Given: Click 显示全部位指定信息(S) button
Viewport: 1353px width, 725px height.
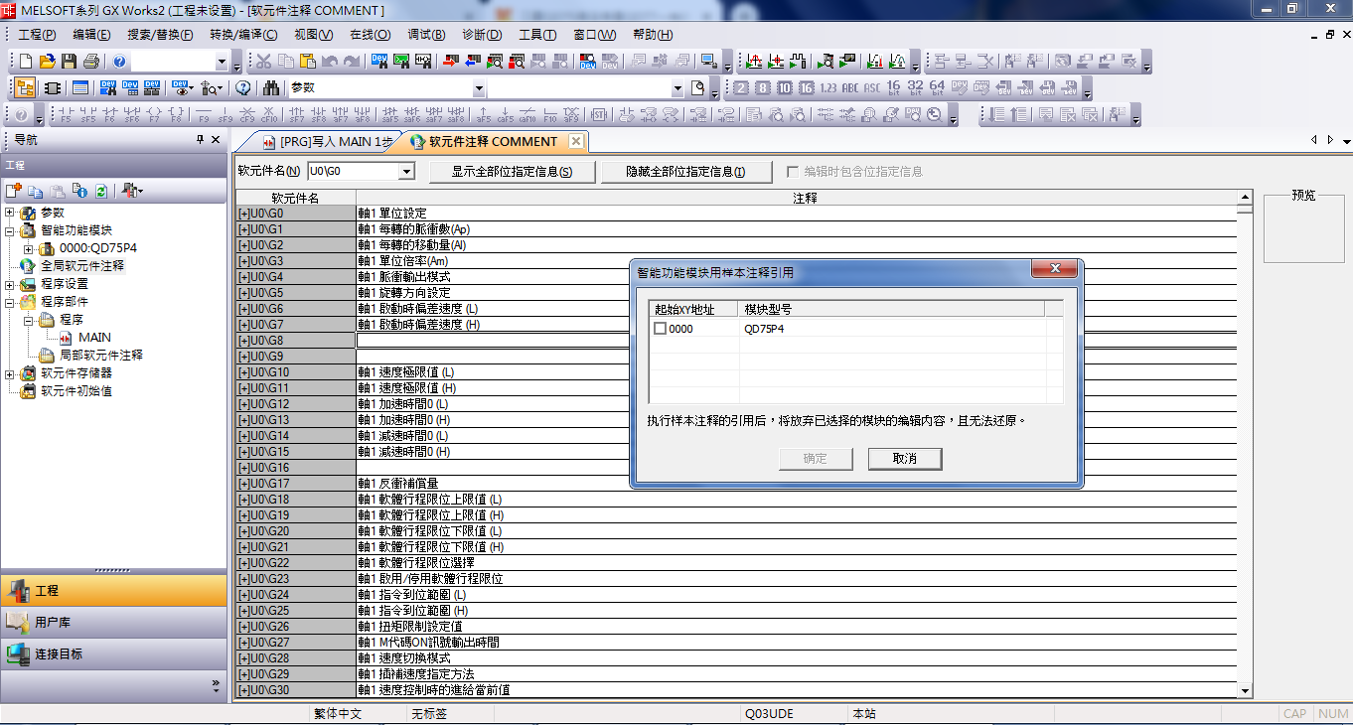Looking at the screenshot, I should [512, 172].
